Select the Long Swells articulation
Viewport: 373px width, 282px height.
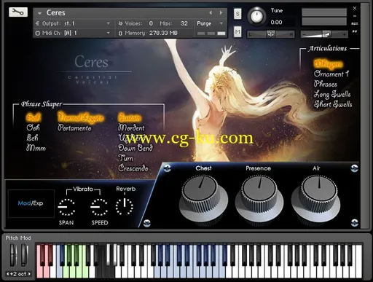click(x=332, y=94)
